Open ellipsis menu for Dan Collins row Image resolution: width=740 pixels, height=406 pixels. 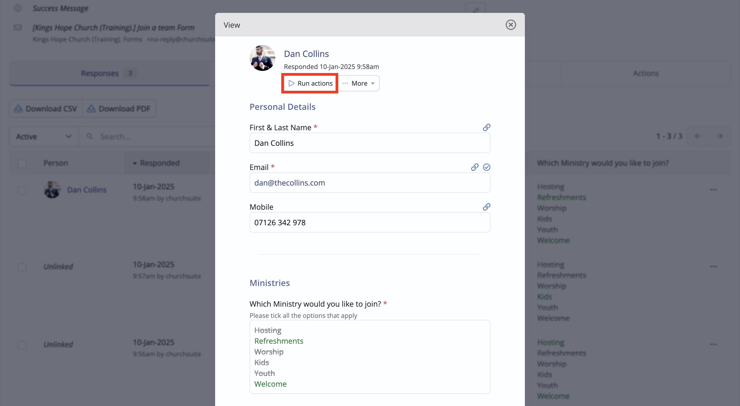pos(714,190)
